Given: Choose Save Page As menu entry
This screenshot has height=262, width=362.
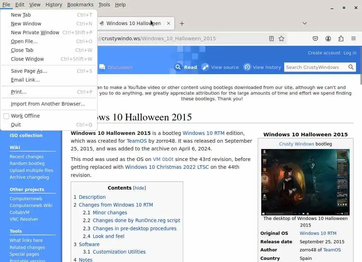Looking at the screenshot, I should click(49, 71).
